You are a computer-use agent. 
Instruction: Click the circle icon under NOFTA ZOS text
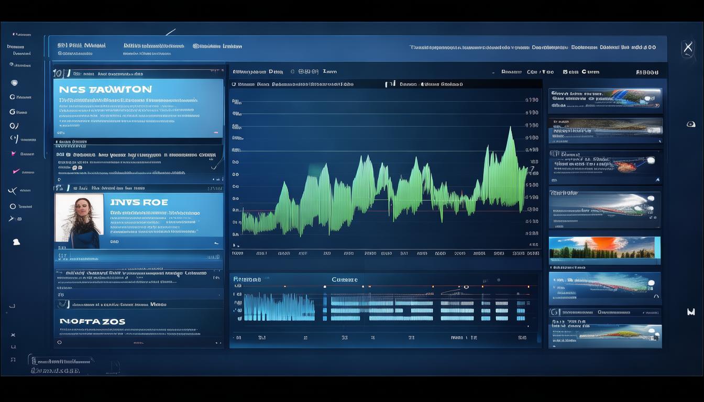tap(59, 342)
